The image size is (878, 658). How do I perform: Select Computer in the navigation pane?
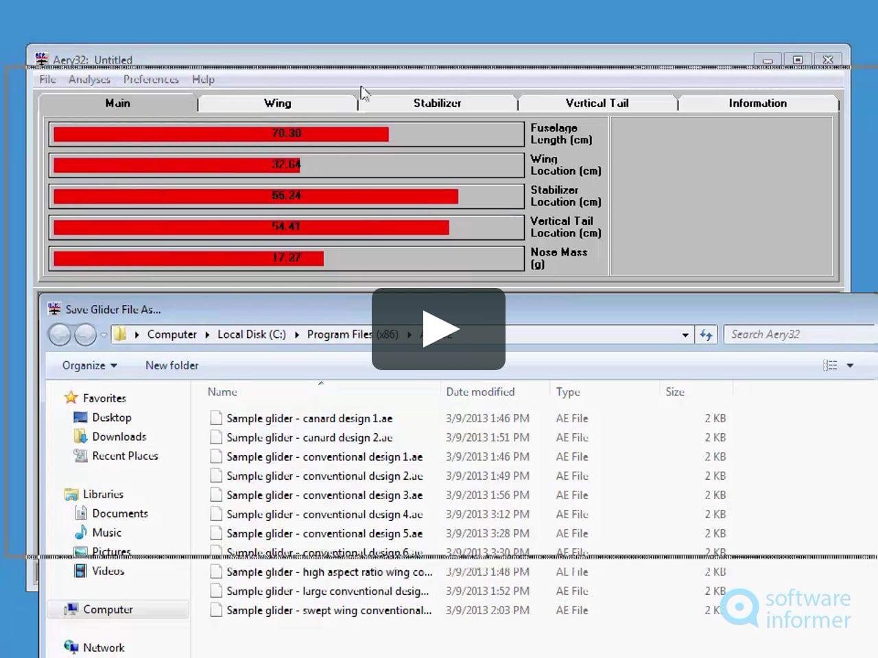(108, 609)
